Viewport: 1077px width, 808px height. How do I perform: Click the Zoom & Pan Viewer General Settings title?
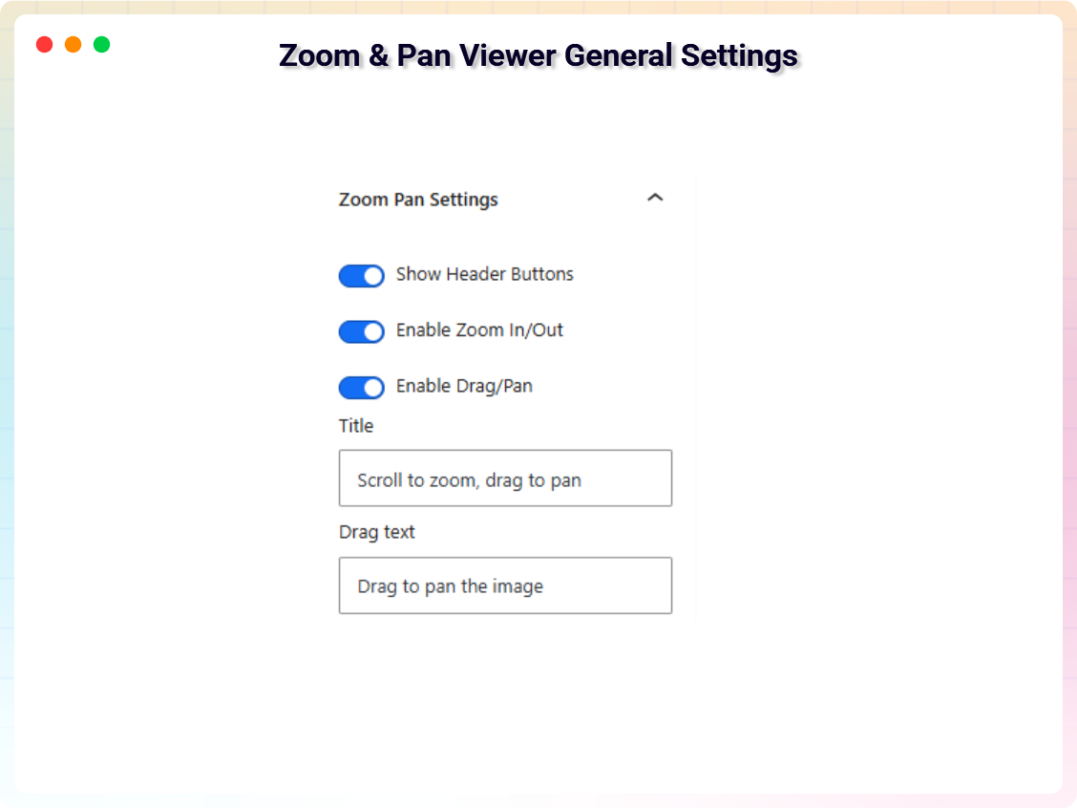tap(538, 55)
